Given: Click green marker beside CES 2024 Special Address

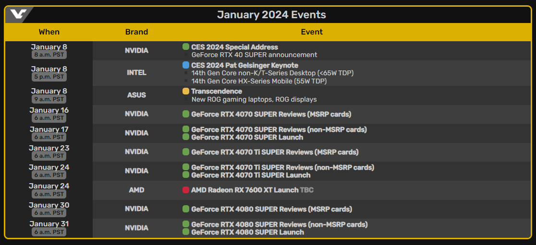Looking at the screenshot, I should coord(185,47).
